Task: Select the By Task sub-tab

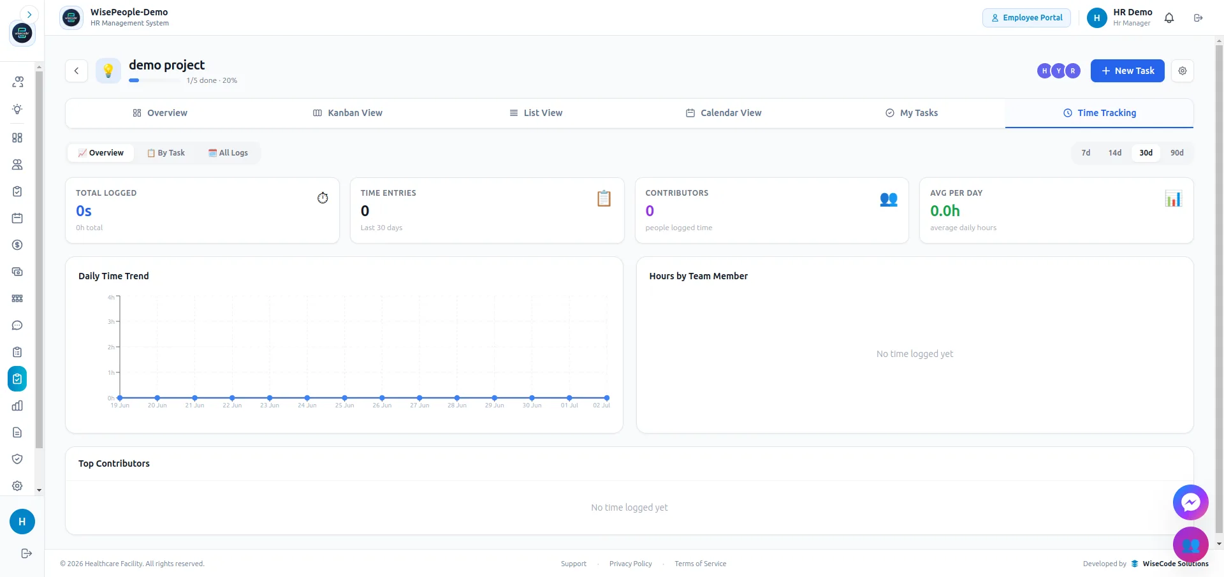Action: 166,153
